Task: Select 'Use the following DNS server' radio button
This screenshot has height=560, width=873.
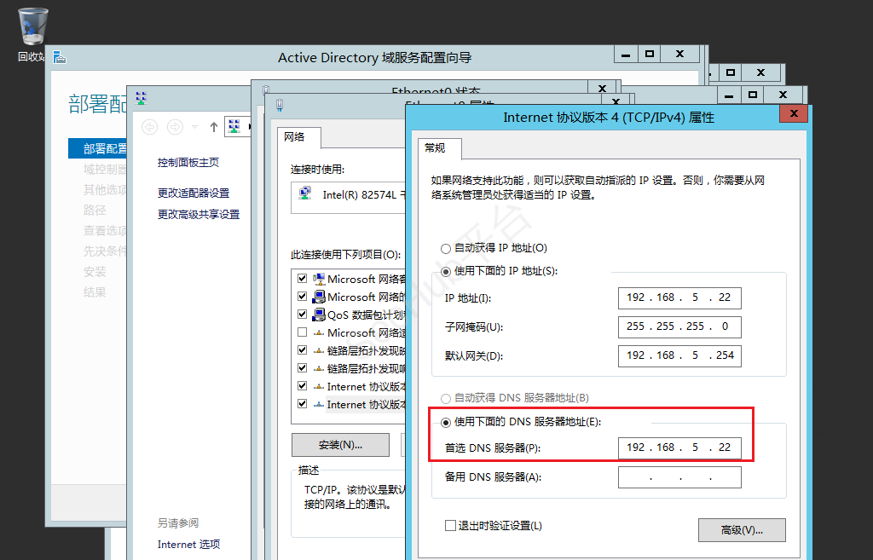Action: point(446,422)
